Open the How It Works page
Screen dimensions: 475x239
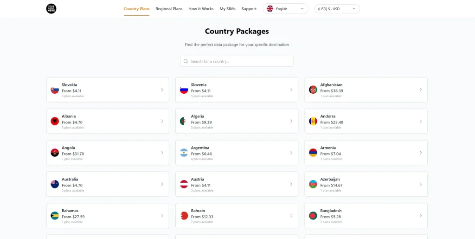tap(201, 9)
